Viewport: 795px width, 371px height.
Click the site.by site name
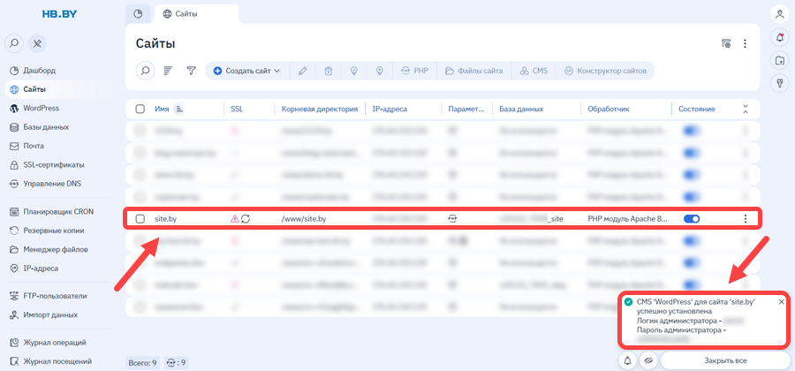point(165,219)
